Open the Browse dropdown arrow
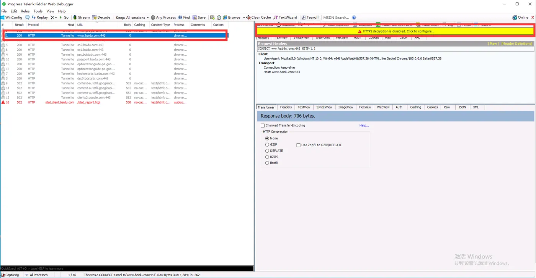The image size is (536, 278). pyautogui.click(x=244, y=18)
